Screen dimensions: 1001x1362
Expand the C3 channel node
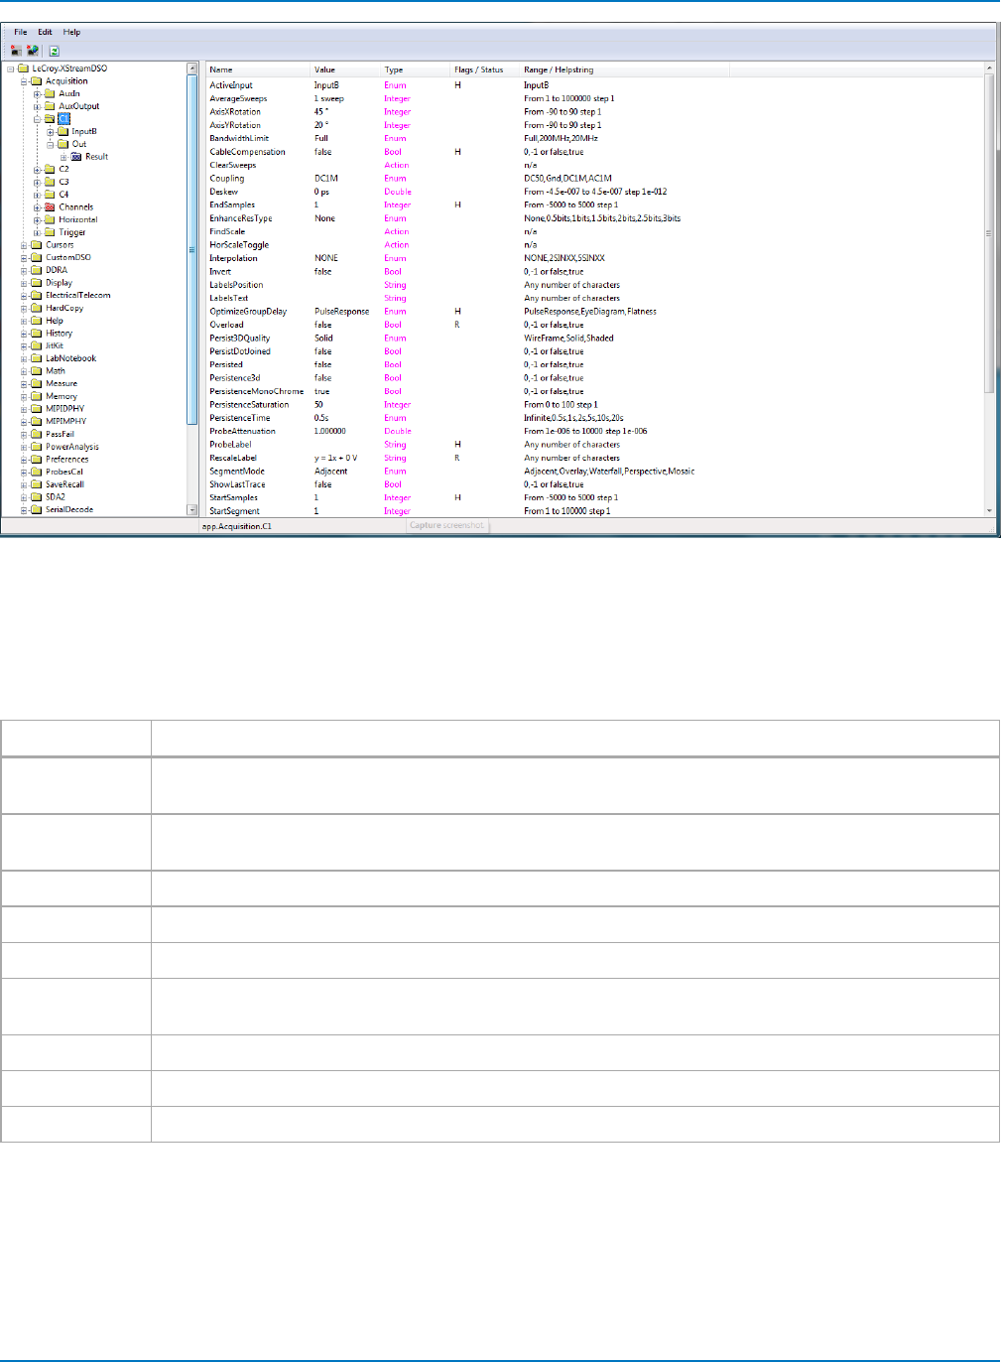[37, 182]
